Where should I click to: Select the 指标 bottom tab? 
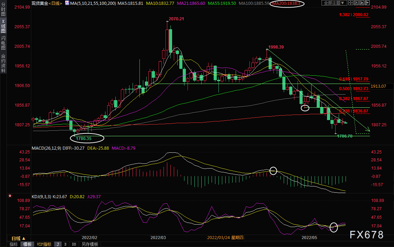coord(14,244)
